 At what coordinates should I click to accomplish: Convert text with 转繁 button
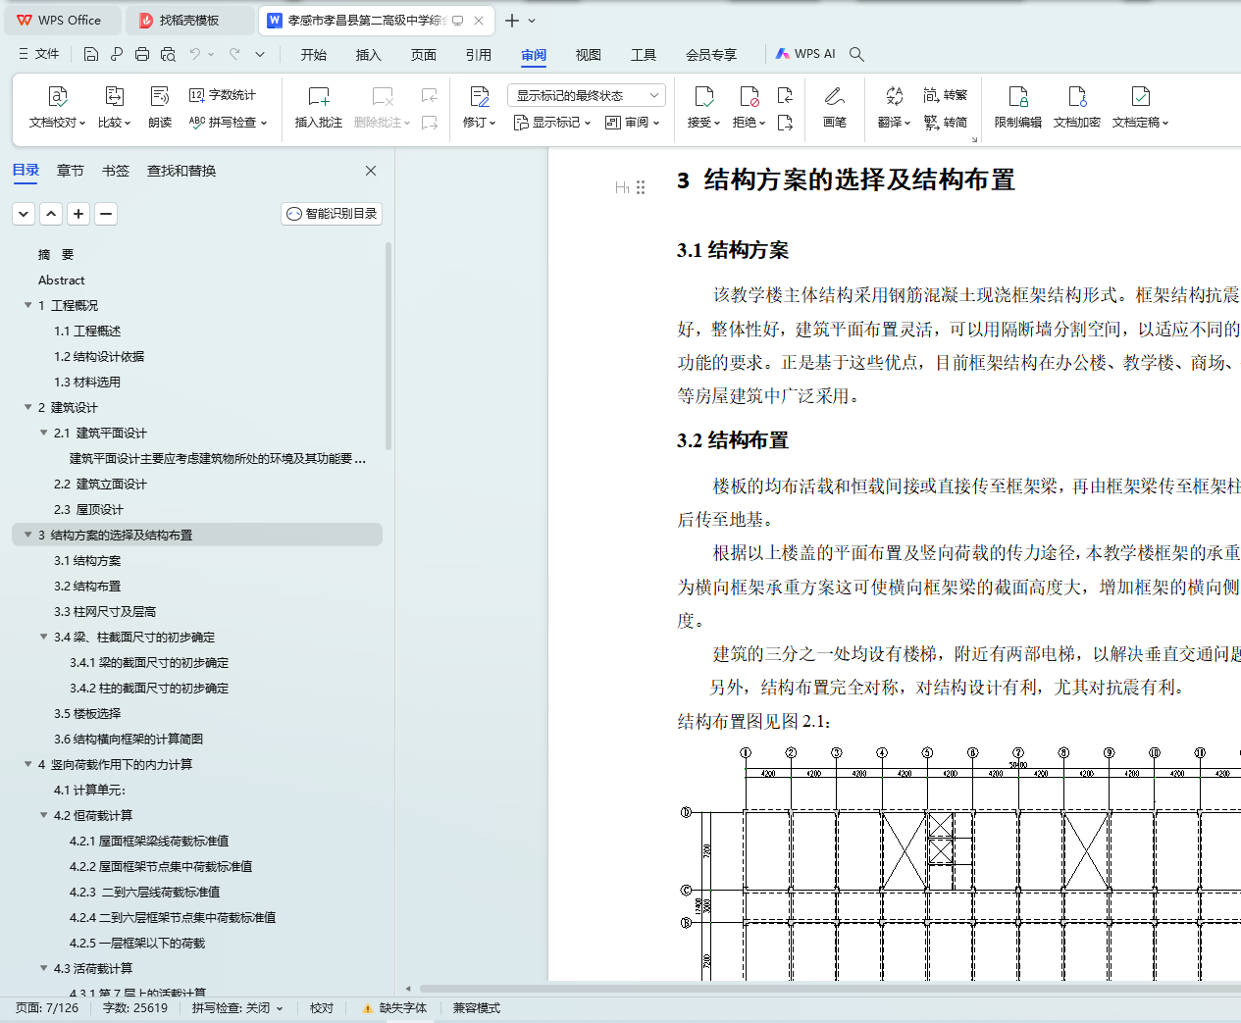click(946, 95)
